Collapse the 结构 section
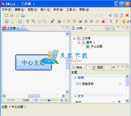Screen dimensions: 131x116 pyautogui.click(x=75, y=78)
